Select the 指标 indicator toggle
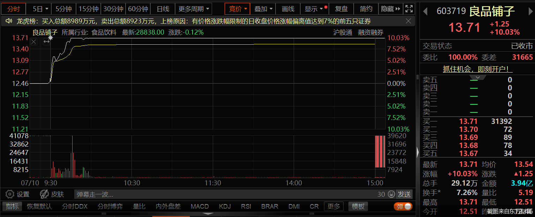 (12, 207)
